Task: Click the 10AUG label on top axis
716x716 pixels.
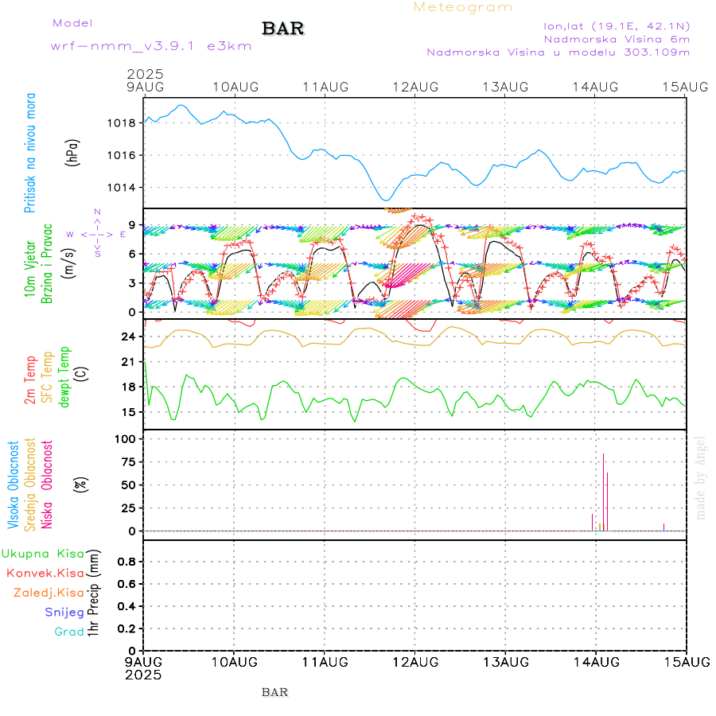Action: (x=234, y=86)
